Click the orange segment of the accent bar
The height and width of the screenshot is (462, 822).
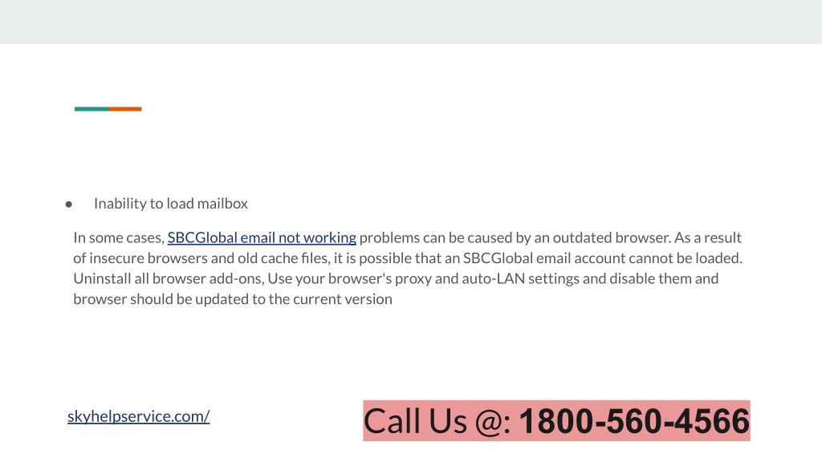tap(125, 109)
